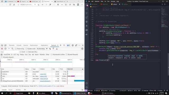
Task: Open browser settings ellipsis menu
Action: tap(82, 5)
